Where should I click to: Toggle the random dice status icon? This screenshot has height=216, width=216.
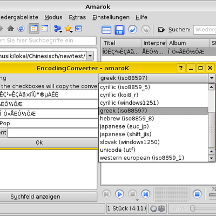161,209
